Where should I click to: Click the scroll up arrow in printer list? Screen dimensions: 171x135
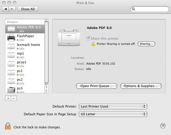[x=47, y=87]
